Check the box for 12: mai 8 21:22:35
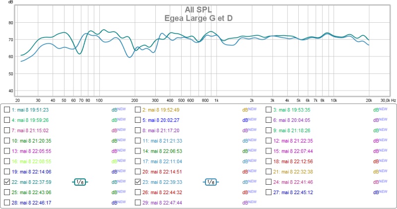The width and height of the screenshot is (397, 209). [x=268, y=141]
